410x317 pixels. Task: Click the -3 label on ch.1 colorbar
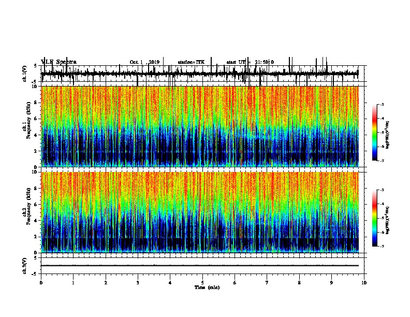(x=382, y=105)
